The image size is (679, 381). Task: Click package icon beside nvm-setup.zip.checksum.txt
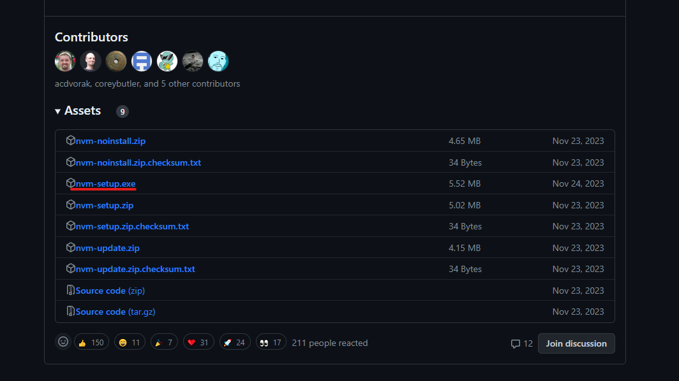[71, 226]
